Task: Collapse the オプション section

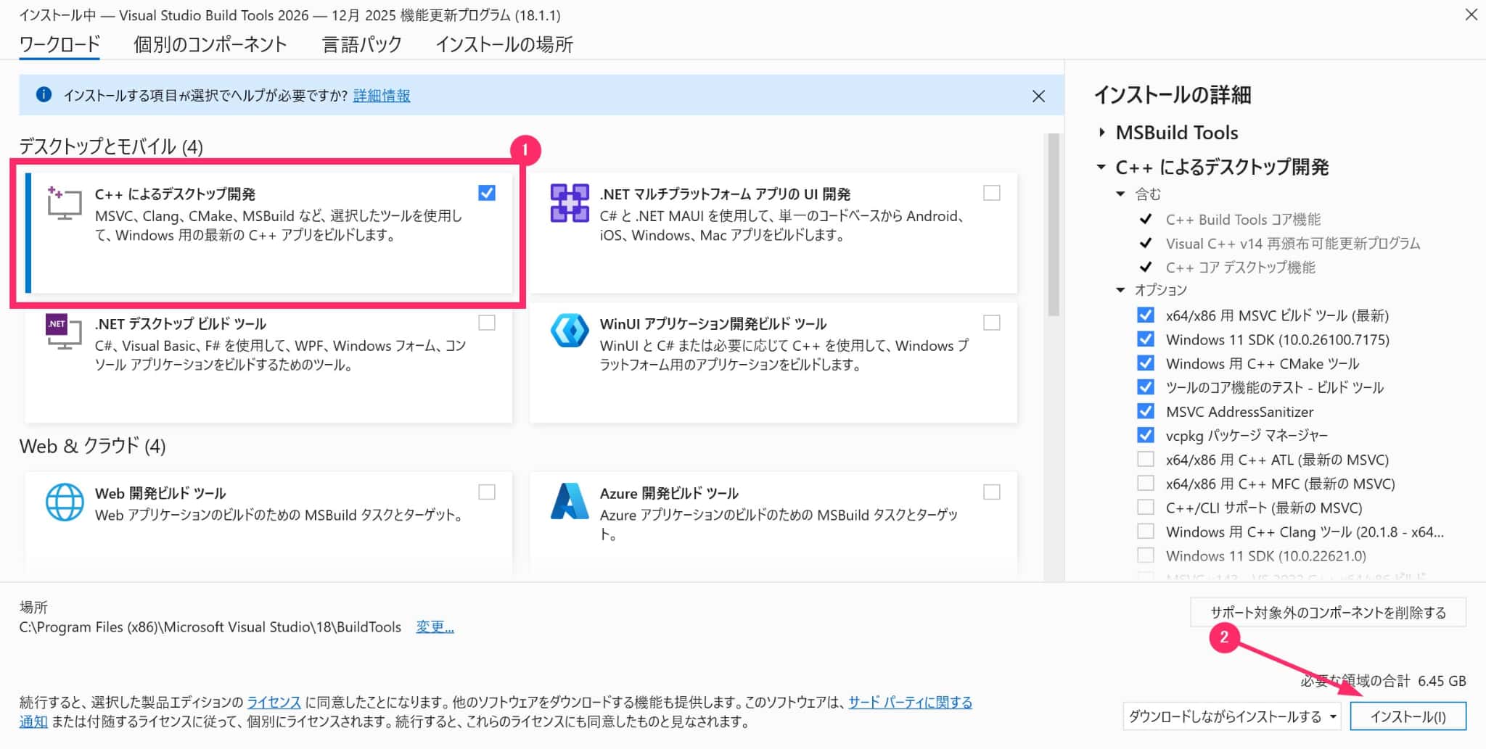Action: (1120, 290)
